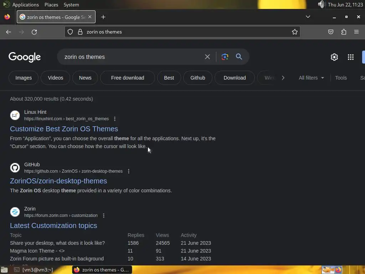The width and height of the screenshot is (365, 274).
Task: Show more filter chips with the right chevron
Action: [x=283, y=78]
